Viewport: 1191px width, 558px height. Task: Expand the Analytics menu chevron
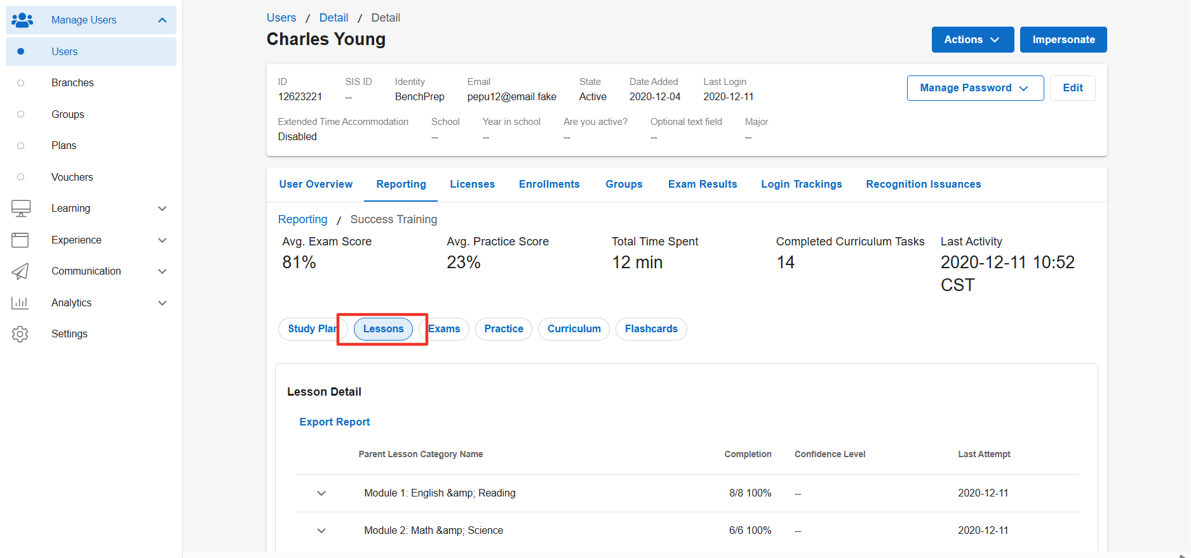[163, 303]
